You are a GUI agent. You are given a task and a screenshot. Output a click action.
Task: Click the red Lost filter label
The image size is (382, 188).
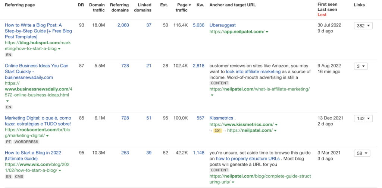click(322, 15)
